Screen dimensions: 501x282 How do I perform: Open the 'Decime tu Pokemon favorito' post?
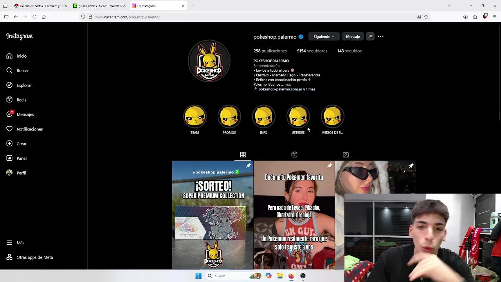pyautogui.click(x=294, y=215)
